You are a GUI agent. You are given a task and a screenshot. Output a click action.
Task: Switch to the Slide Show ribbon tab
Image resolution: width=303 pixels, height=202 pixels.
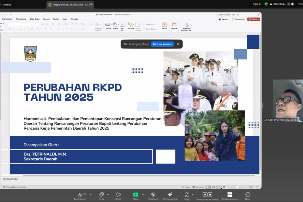click(x=34, y=19)
